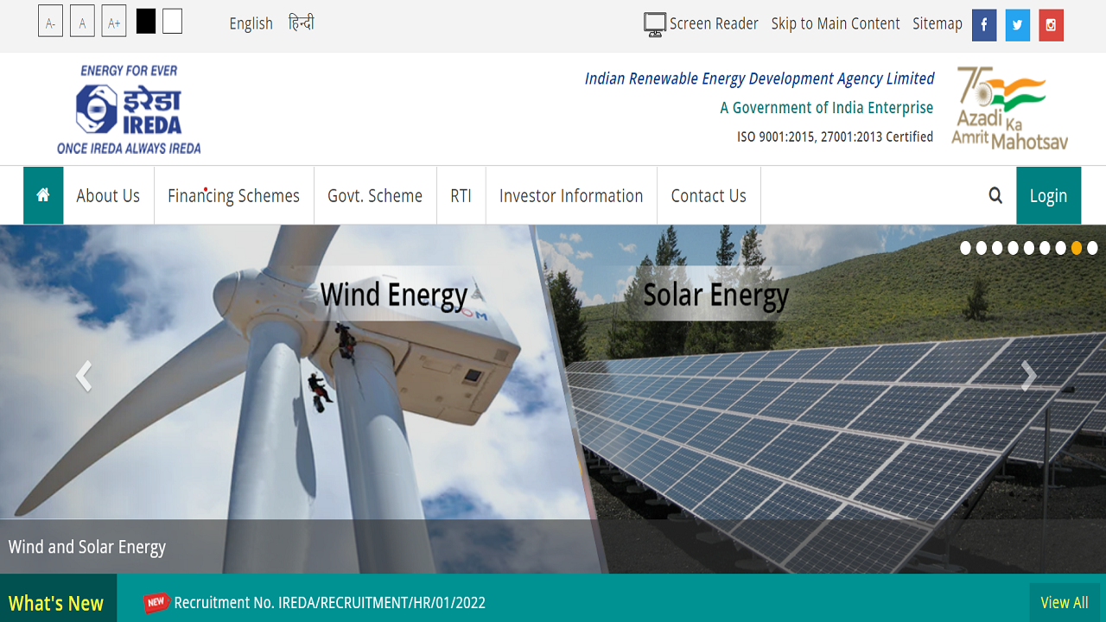Click the Login button
The image size is (1106, 622).
click(1048, 196)
